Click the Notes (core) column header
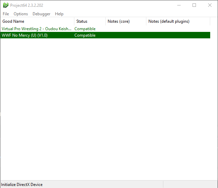The width and height of the screenshot is (218, 188). pos(126,21)
